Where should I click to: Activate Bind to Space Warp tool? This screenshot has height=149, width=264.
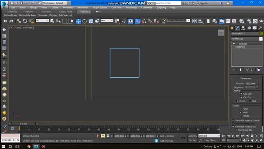(x=31, y=21)
